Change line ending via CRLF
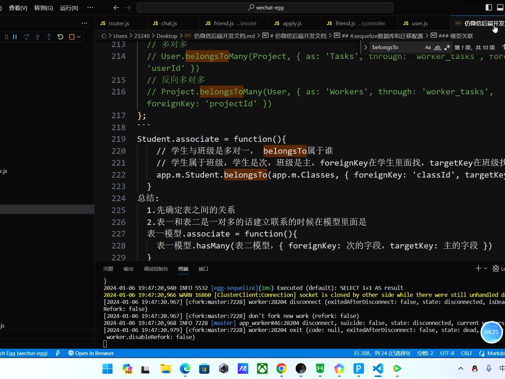The image size is (505, 379). coord(467,353)
